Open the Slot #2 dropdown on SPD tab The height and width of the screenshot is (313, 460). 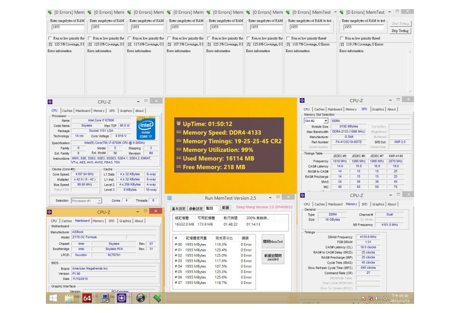(x=326, y=121)
